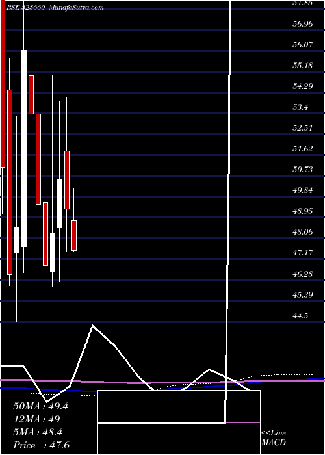Click the 52.51 price axis label
Viewport: 325px width, 455px height.
(303, 127)
